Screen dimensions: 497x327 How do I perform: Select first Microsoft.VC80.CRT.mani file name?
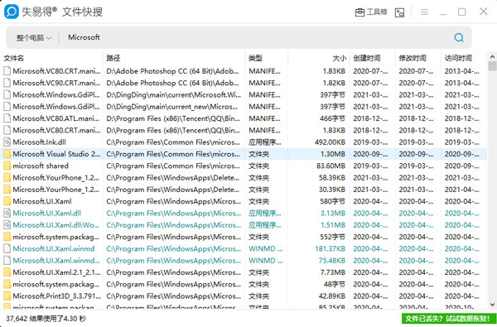tap(56, 71)
